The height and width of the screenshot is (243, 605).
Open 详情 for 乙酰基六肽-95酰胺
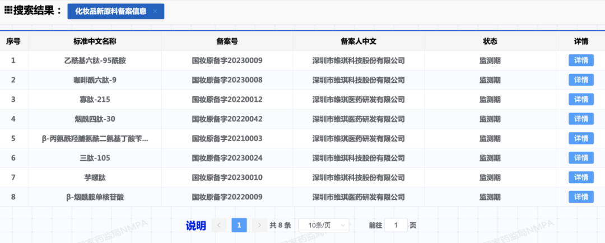tap(581, 60)
